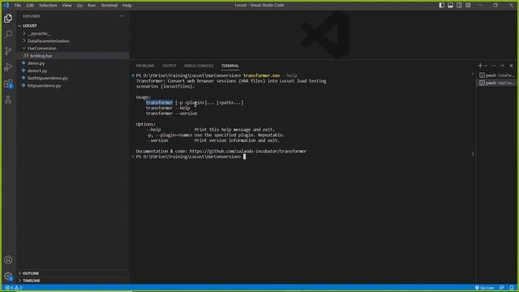Viewport: 519px width, 292px height.
Task: Open Customize Layout icon in title bar
Action: (468, 5)
